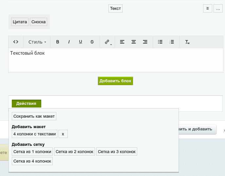The width and height of the screenshot is (225, 176).
Task: Expand the link options arrow
Action: tap(111, 44)
